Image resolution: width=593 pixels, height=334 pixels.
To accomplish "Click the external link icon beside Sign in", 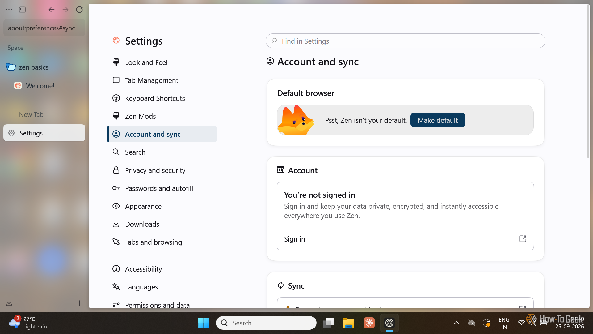I will (523, 239).
